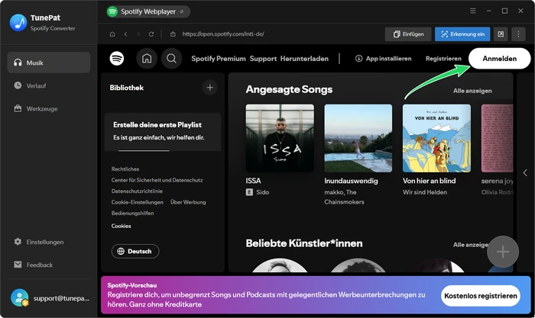Open artist Wir sind Helden

point(425,192)
